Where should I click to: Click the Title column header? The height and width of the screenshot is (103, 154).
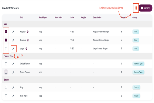pos(22,18)
